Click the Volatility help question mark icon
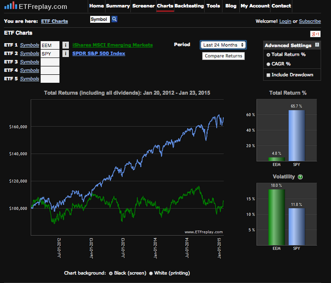 300,177
